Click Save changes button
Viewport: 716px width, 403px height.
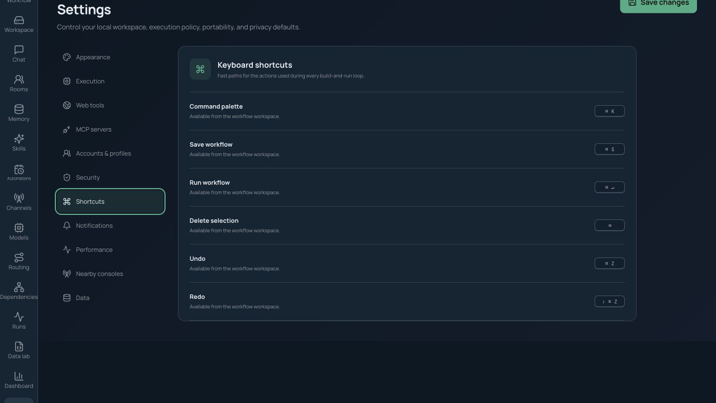[658, 3]
